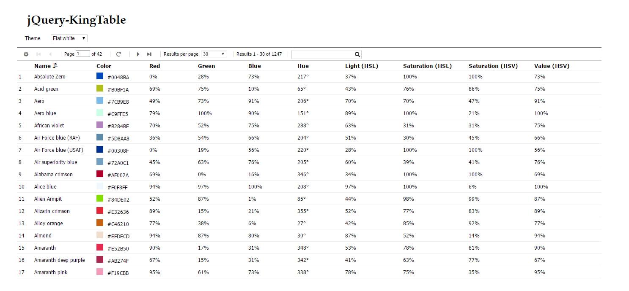Image resolution: width=629 pixels, height=291 pixels.
Task: Focus the table search box
Action: 323,54
